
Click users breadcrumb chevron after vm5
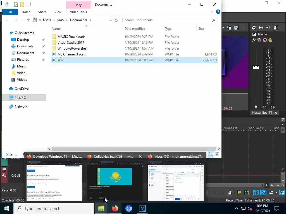67,20
